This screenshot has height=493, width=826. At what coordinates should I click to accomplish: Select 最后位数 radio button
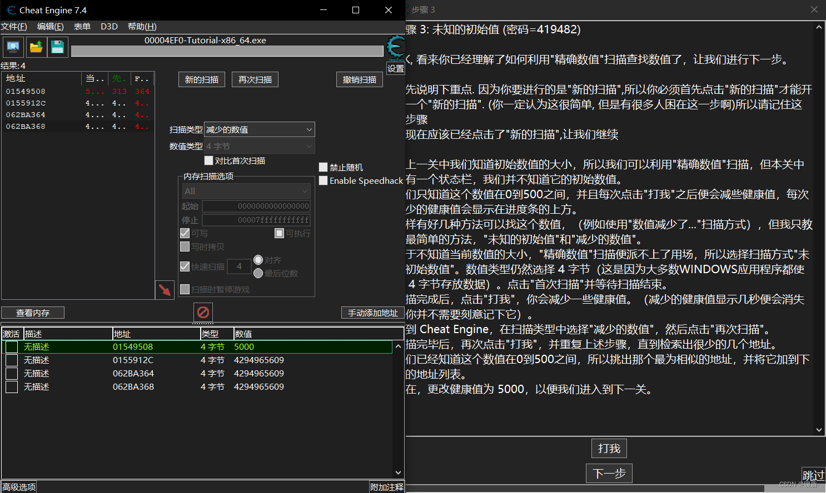(258, 273)
